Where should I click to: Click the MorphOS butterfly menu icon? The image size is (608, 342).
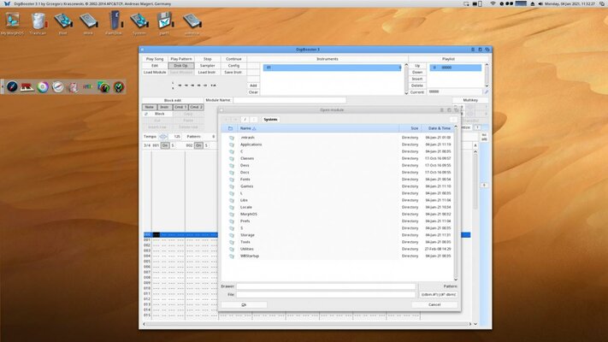(x=7, y=3)
